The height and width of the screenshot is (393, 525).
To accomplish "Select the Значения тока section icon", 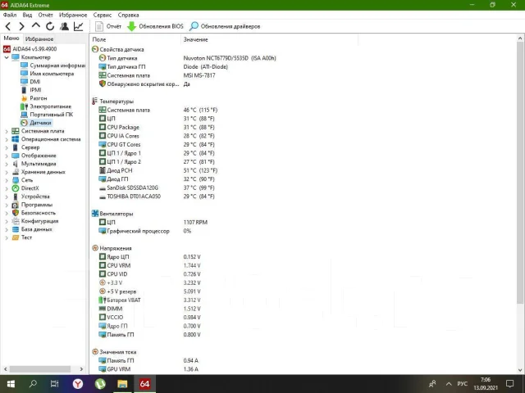I will [x=95, y=351].
